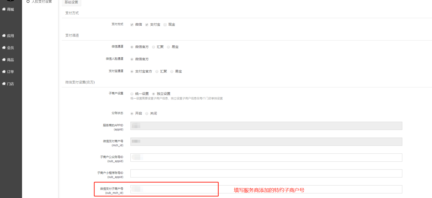Open 商品 sidebar icon
Screen dimensions: 432x198
[x=4, y=60]
